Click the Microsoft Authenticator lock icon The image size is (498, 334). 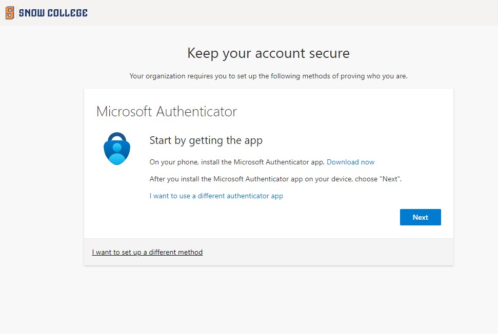click(x=117, y=149)
